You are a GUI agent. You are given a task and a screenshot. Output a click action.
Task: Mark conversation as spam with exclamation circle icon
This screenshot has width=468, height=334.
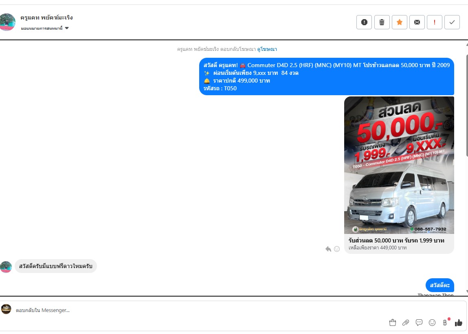[364, 22]
